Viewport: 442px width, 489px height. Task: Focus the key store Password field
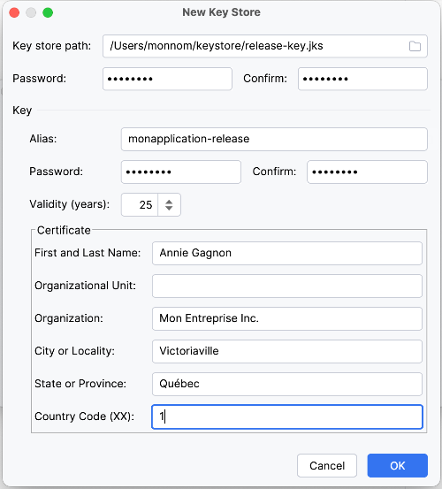coord(167,79)
